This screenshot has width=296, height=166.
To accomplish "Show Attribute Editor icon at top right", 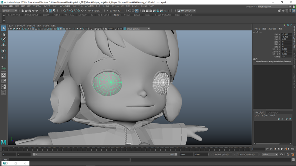I will click(286, 11).
